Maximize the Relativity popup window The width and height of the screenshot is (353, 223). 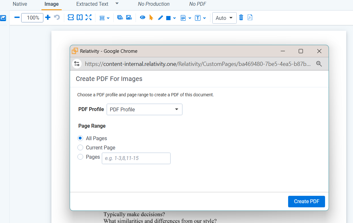(301, 51)
